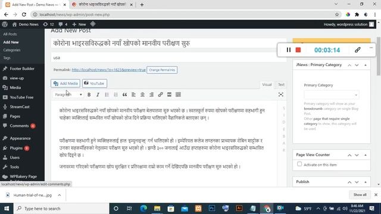
Task: Apply italic formatting in the editor toolbar
Action: [98, 95]
